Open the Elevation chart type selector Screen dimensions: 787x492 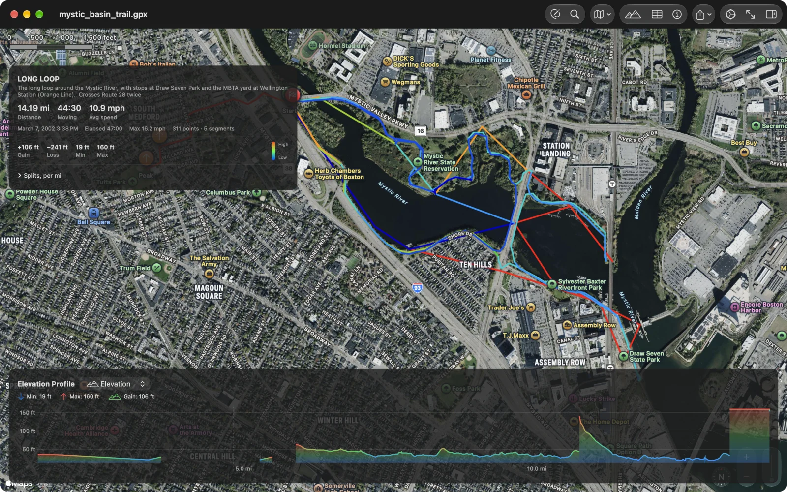[x=116, y=384]
